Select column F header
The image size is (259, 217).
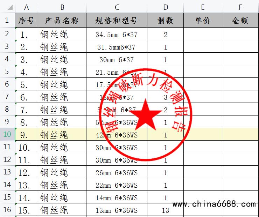click(240, 7)
